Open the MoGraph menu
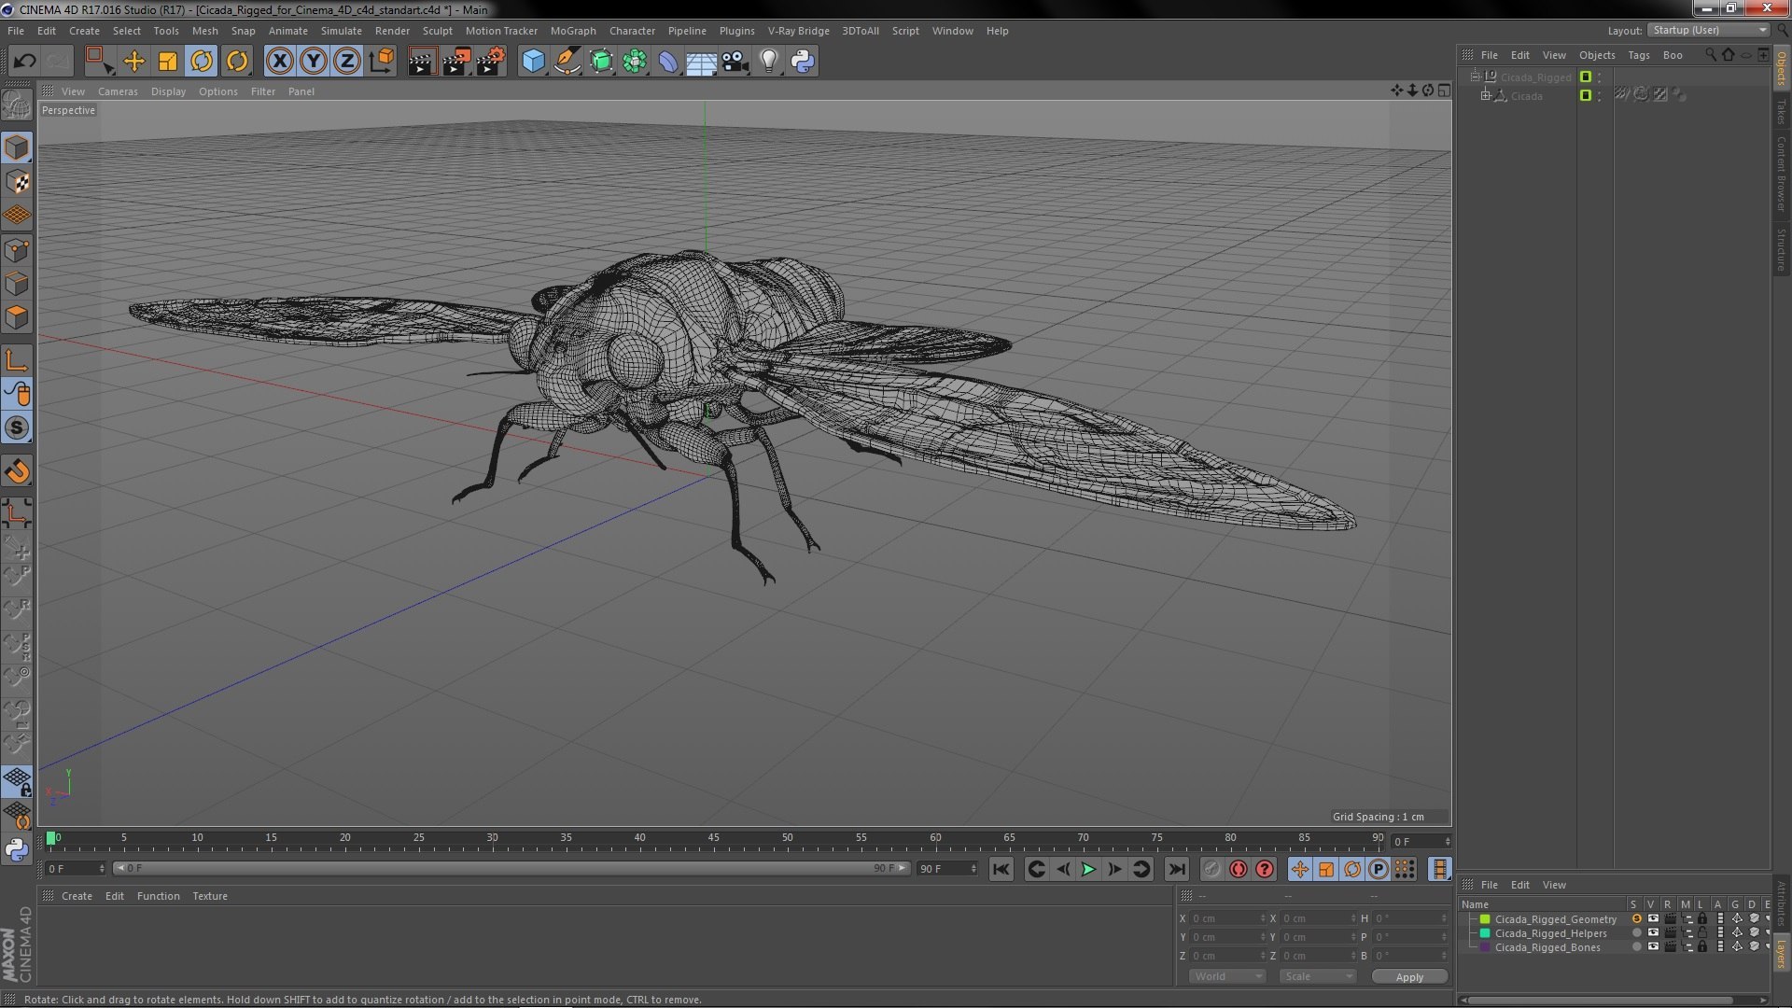 [x=573, y=31]
